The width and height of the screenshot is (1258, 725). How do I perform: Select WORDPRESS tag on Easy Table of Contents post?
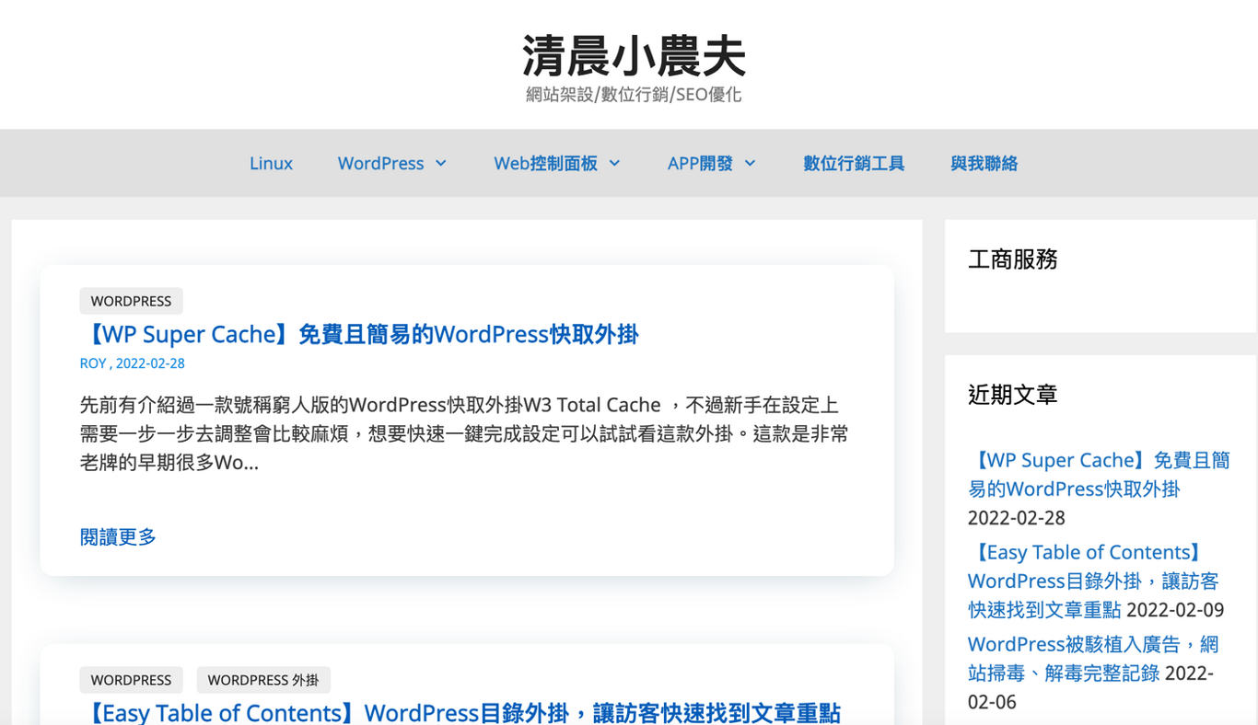tap(131, 680)
